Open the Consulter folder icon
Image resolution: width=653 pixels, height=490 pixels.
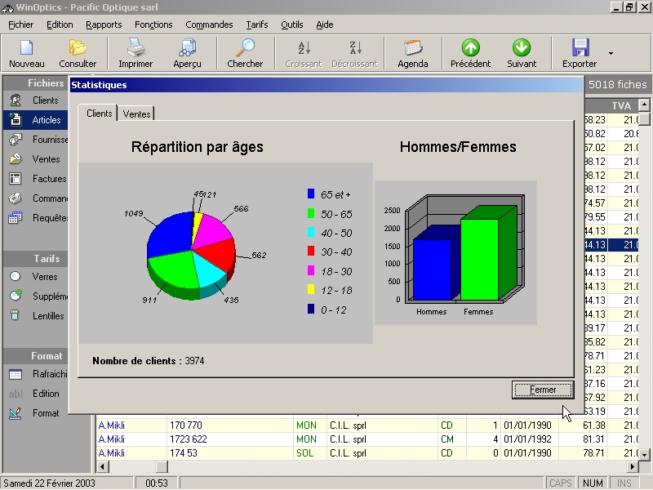tap(78, 48)
